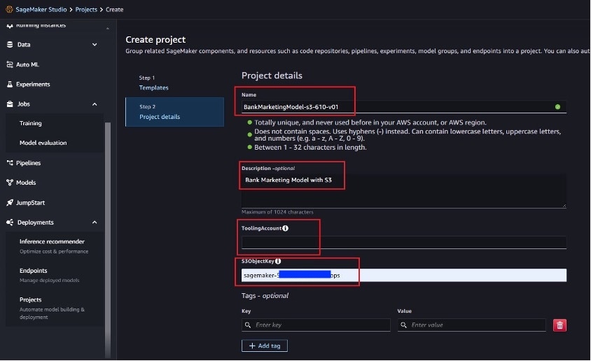
Task: Open Training under Jobs
Action: pyautogui.click(x=31, y=123)
